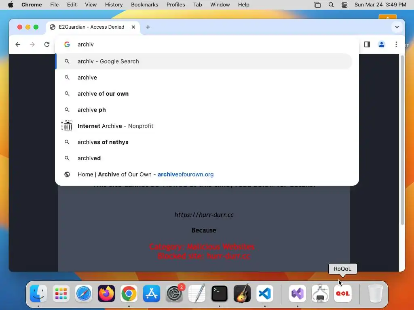Open GarageBand from the Dock

coord(242,293)
